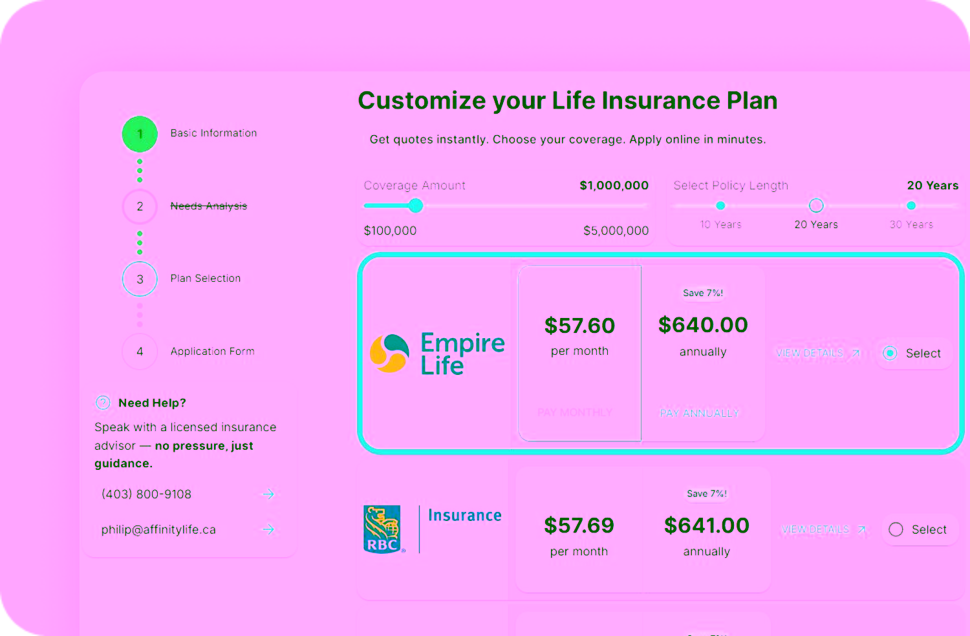
Task: Click the (403) 800-9108 phone link
Action: tap(147, 494)
